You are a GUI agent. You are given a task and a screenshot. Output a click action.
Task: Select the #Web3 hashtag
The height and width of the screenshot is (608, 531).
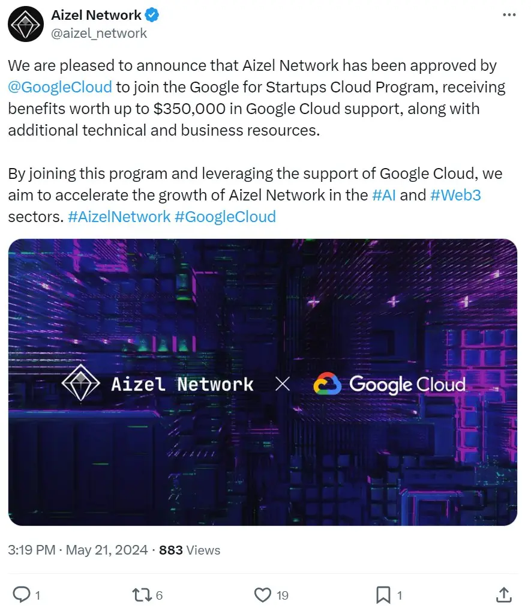pos(455,195)
